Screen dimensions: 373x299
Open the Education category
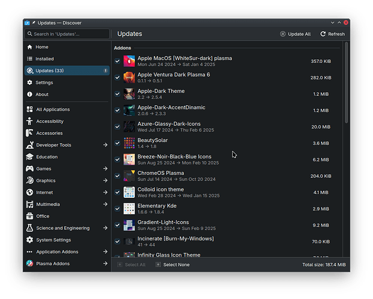[x=67, y=157]
